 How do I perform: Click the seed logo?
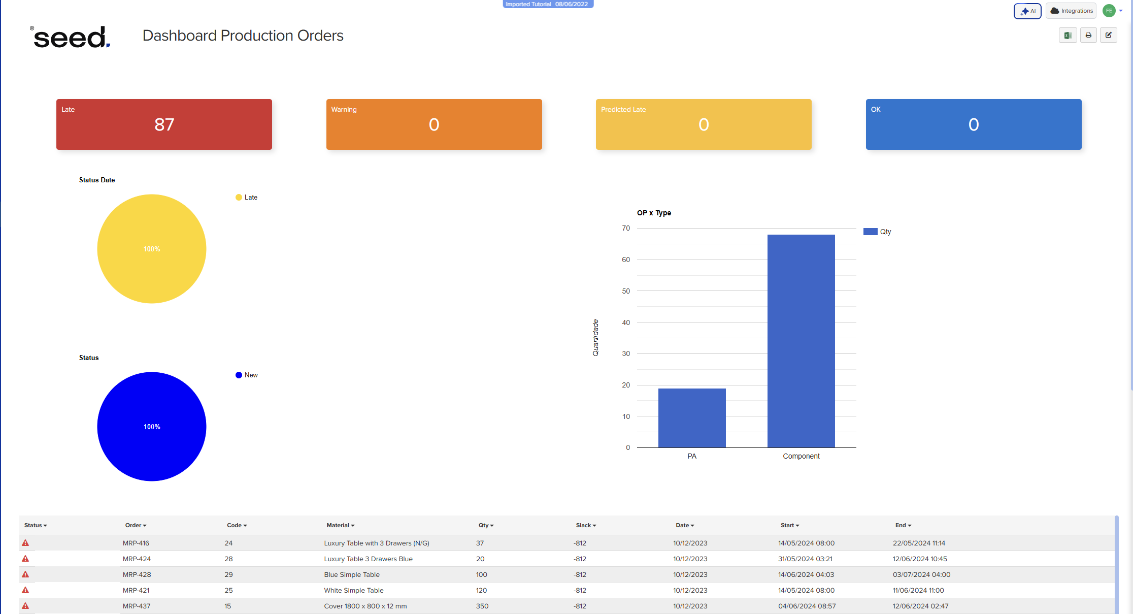pyautogui.click(x=70, y=39)
